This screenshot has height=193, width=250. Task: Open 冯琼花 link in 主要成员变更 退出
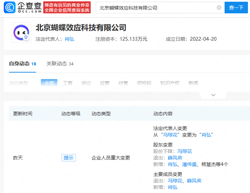tap(175, 181)
